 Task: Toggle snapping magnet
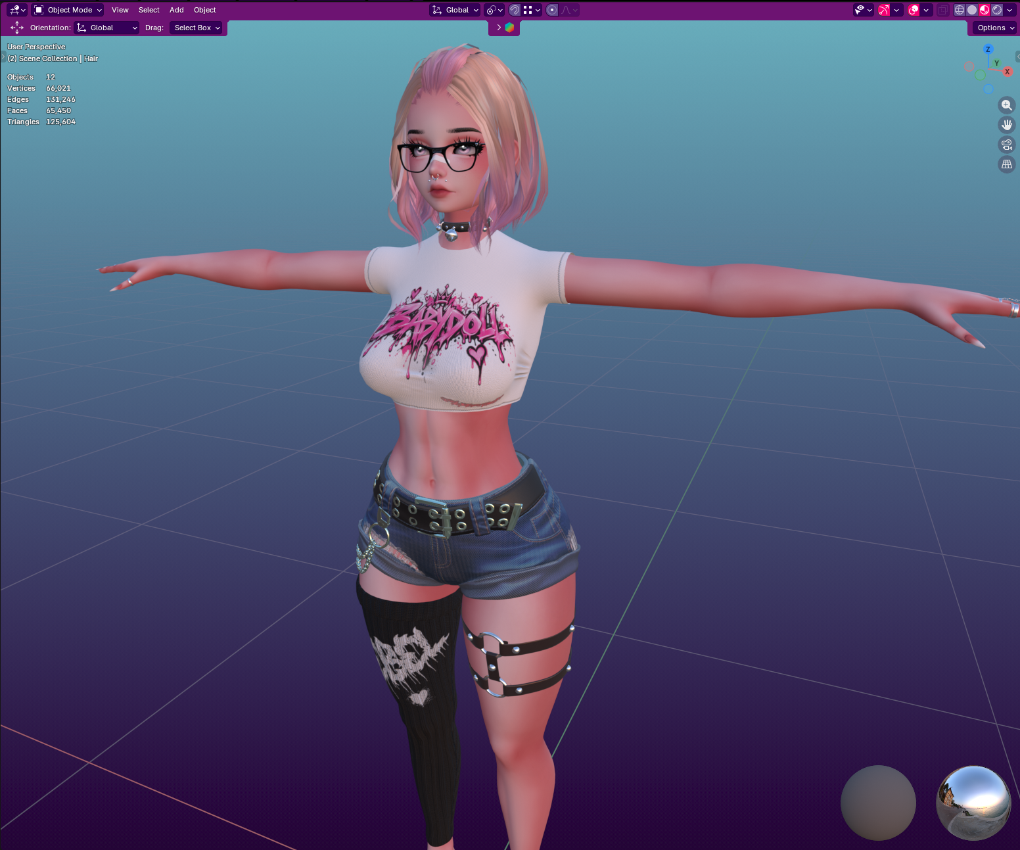pos(515,10)
